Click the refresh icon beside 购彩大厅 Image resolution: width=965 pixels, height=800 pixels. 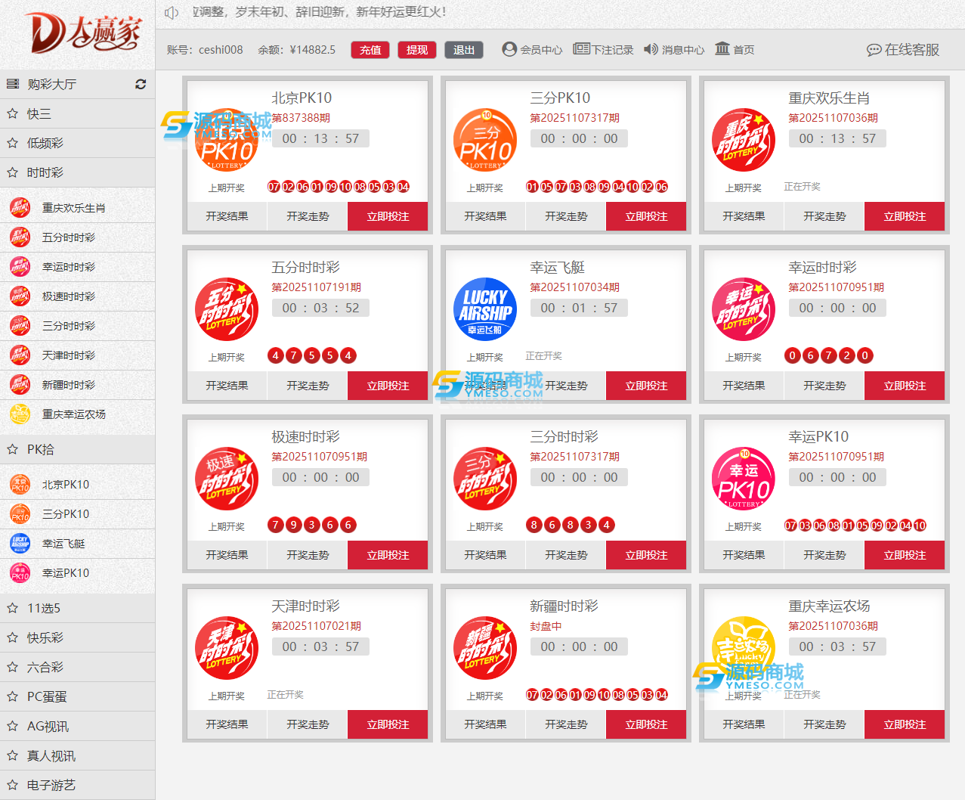pos(141,84)
